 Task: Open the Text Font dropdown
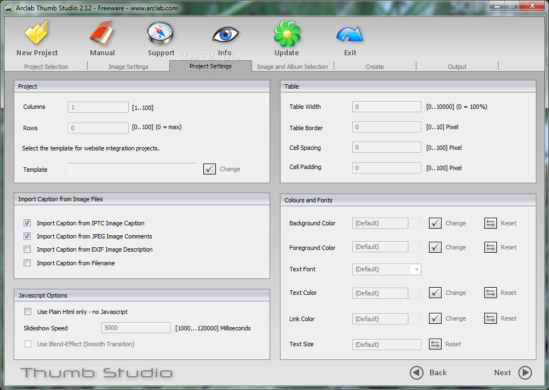[x=386, y=269]
